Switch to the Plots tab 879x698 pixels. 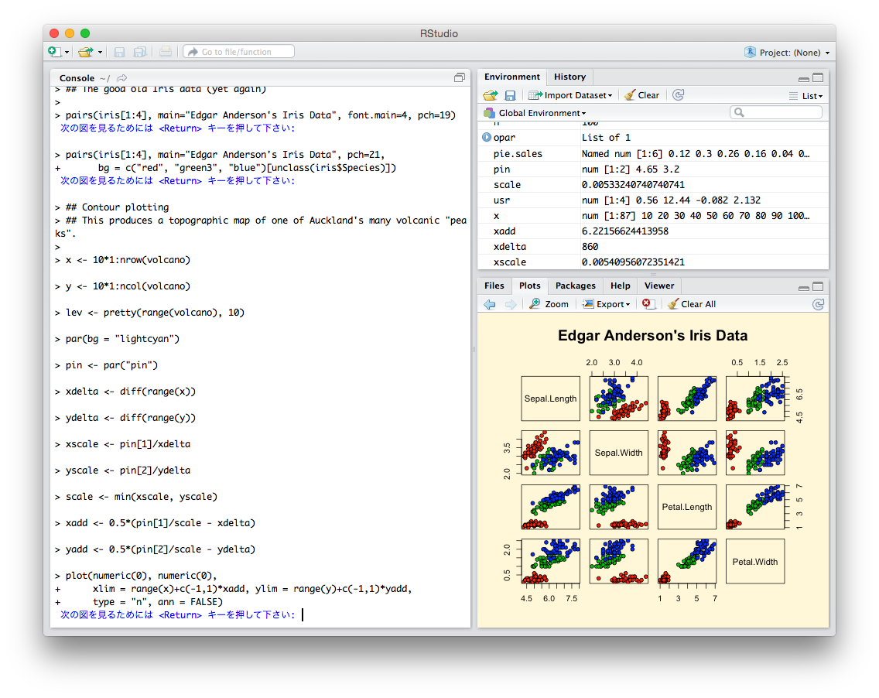point(529,286)
